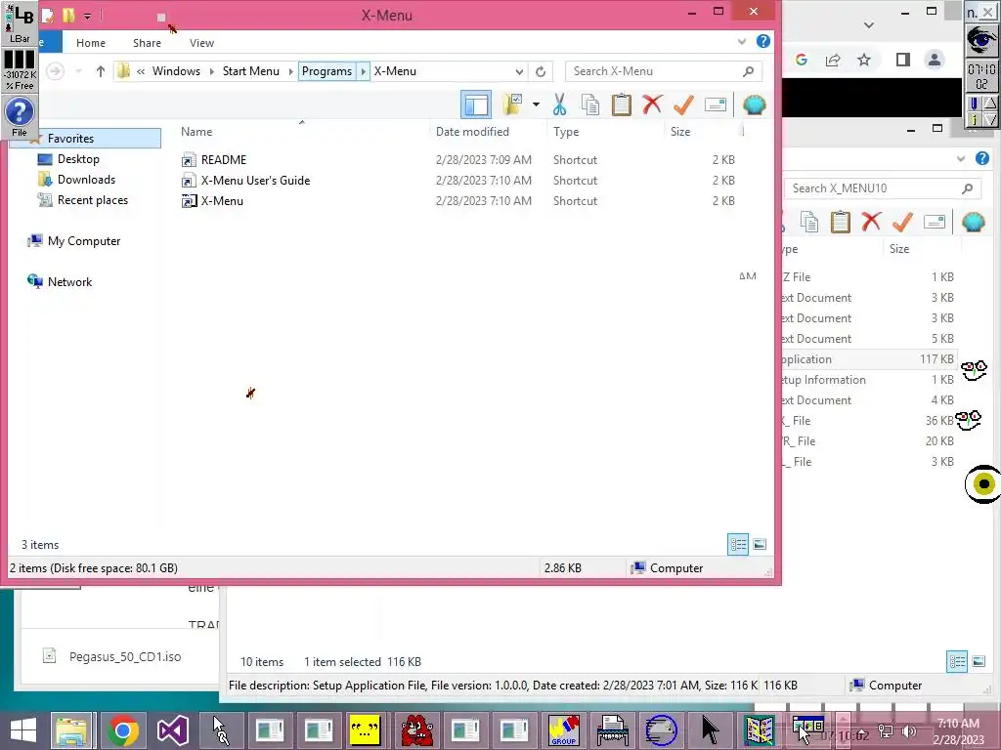Screen dimensions: 1001x750
Task: Open the Share ribbon tab
Action: pos(147,43)
